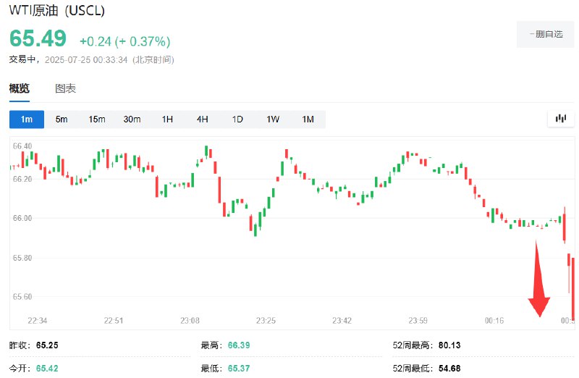Select the 1m interval

pos(27,119)
